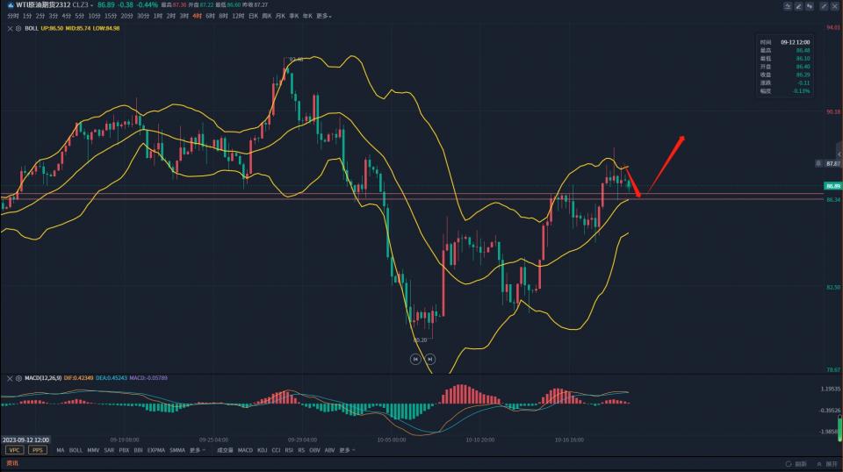Switch to 日K timeframe

click(253, 16)
